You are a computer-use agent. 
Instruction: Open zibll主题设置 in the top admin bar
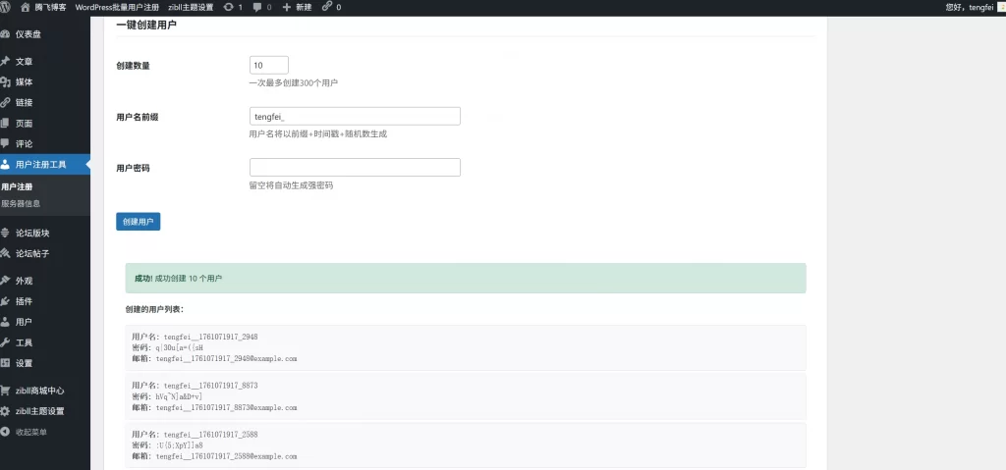tap(191, 7)
